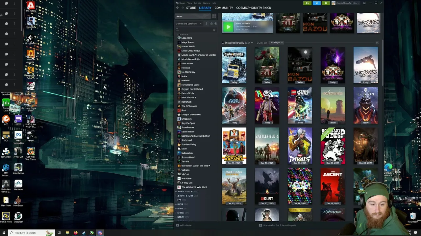This screenshot has height=236, width=421.
Task: Click the Home button in library sidebar
Action: tap(192, 16)
